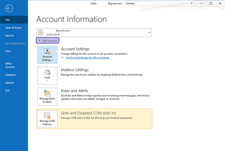The width and height of the screenshot is (225, 151).
Task: Click the Slow and Disabled COM Add-ins heading
Action: coord(88,113)
